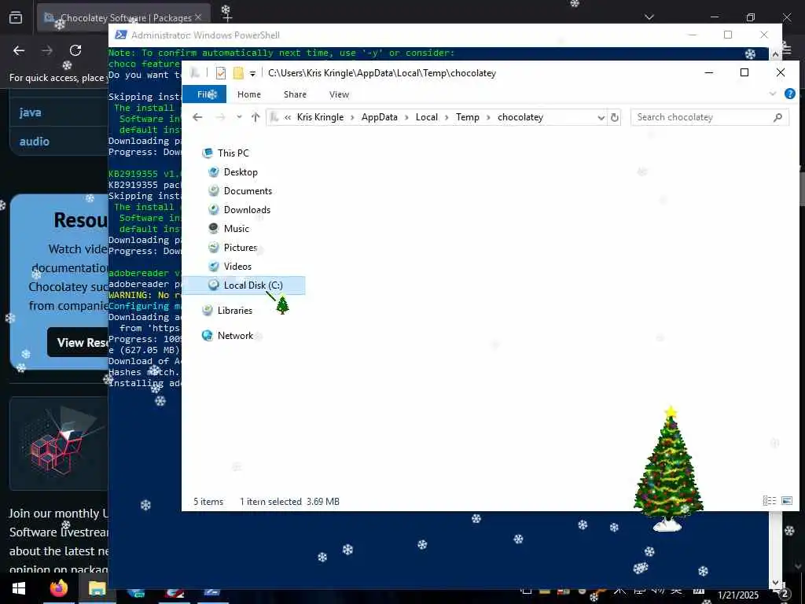Reload the Chocolatey page in Firefox
Image resolution: width=805 pixels, height=604 pixels.
75,50
